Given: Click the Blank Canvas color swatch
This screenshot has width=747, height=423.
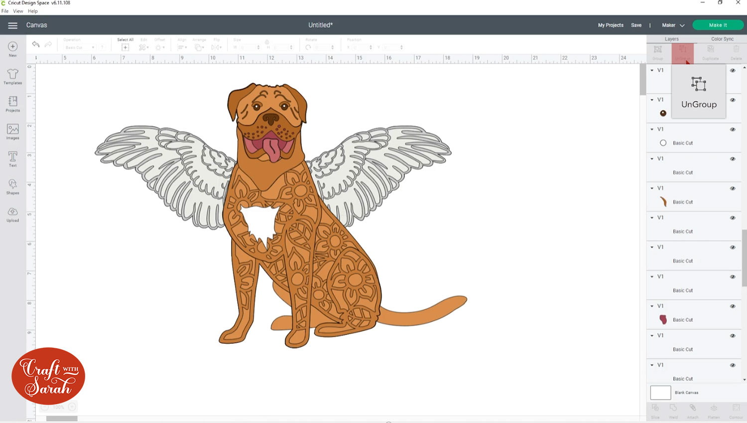Looking at the screenshot, I should point(660,393).
